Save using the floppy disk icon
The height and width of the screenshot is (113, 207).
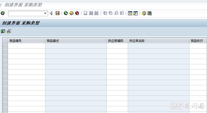(x=57, y=13)
